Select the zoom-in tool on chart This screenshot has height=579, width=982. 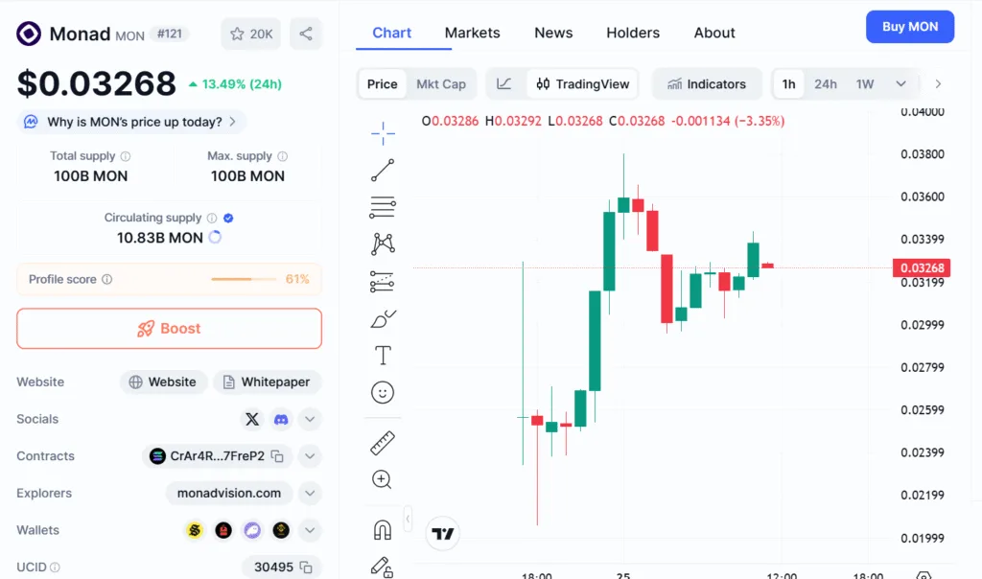click(x=383, y=479)
